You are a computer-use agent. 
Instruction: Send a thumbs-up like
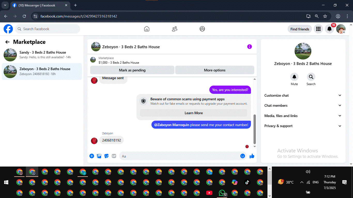click(x=252, y=156)
